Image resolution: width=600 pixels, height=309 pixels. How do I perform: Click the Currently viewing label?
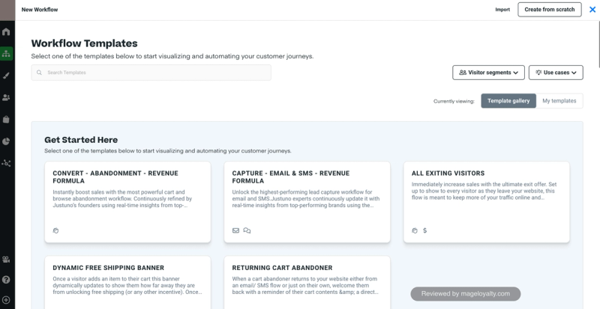(454, 101)
